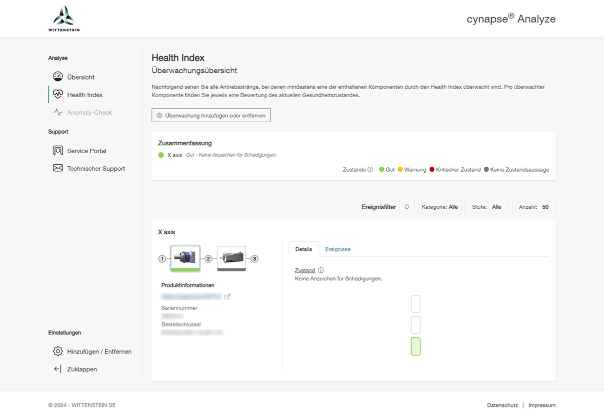Click the Zusammenfassung heading
Viewport: 604px width, 412px height.
point(185,143)
